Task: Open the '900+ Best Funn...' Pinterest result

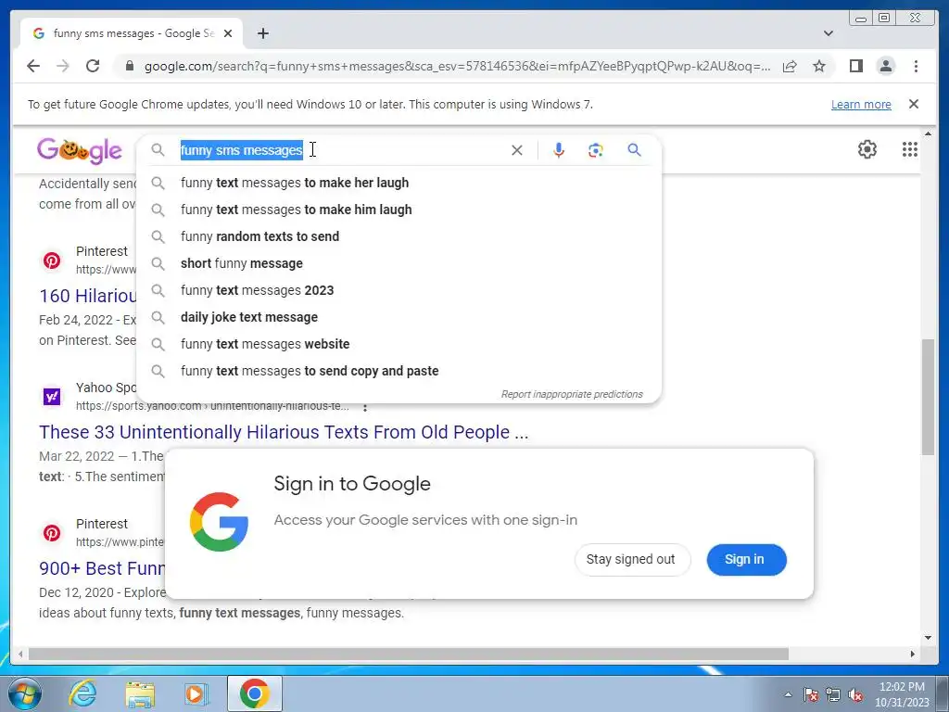Action: point(101,568)
